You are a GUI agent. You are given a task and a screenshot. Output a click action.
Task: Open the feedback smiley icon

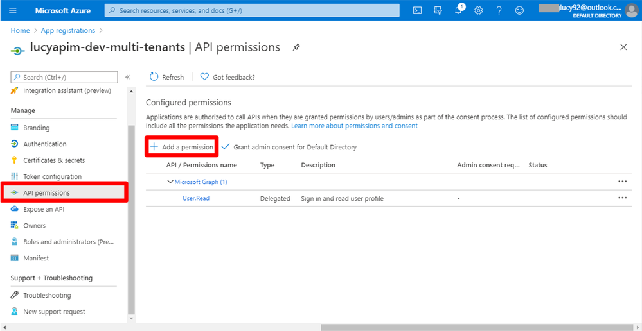click(x=519, y=11)
